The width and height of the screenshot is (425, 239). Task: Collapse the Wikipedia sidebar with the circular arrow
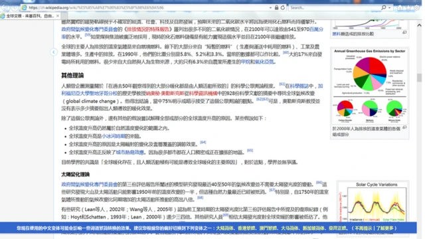click(54, 52)
